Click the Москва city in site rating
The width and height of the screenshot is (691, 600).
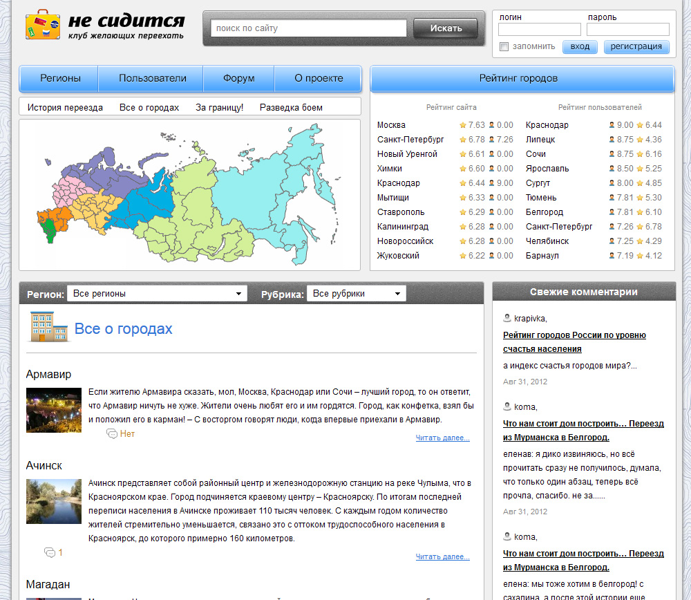click(x=391, y=125)
